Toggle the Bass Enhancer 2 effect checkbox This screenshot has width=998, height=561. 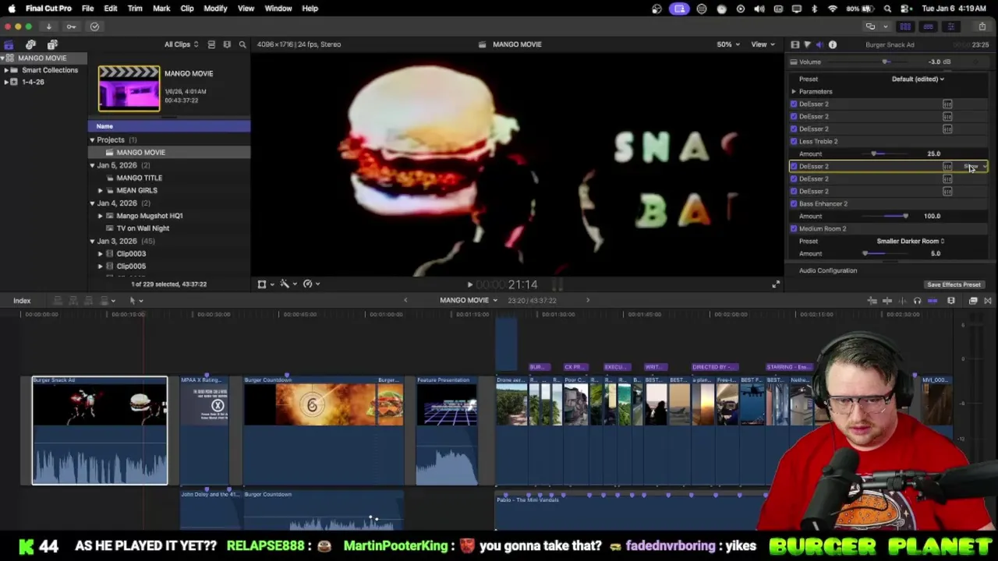[x=794, y=203]
